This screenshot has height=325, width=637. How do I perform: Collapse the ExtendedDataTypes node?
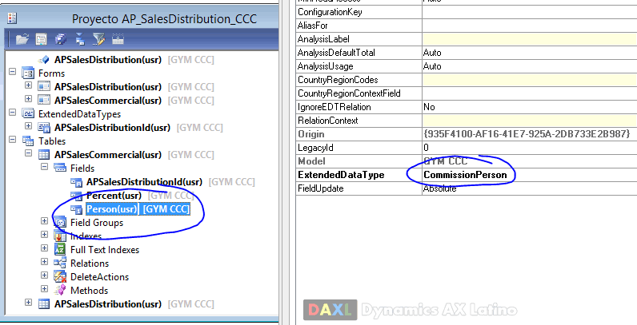coord(12,113)
